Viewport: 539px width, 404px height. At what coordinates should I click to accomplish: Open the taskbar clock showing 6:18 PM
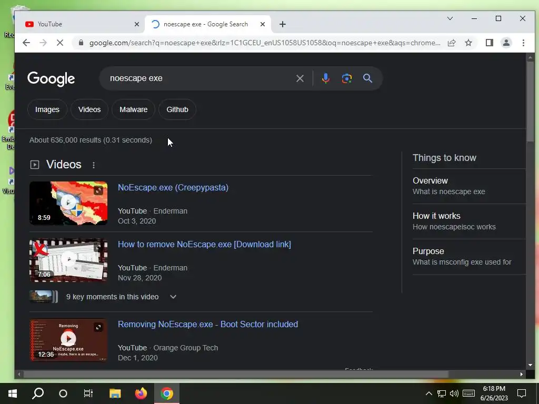[x=494, y=393]
